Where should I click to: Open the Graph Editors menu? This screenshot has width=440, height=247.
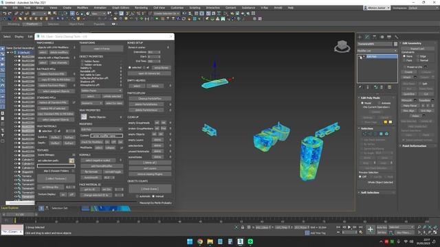tap(120, 8)
